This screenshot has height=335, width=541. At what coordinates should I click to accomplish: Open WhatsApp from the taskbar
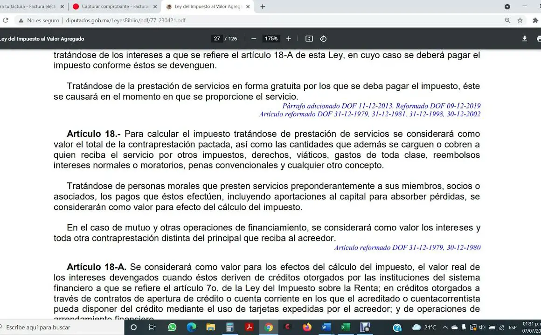pos(172,327)
